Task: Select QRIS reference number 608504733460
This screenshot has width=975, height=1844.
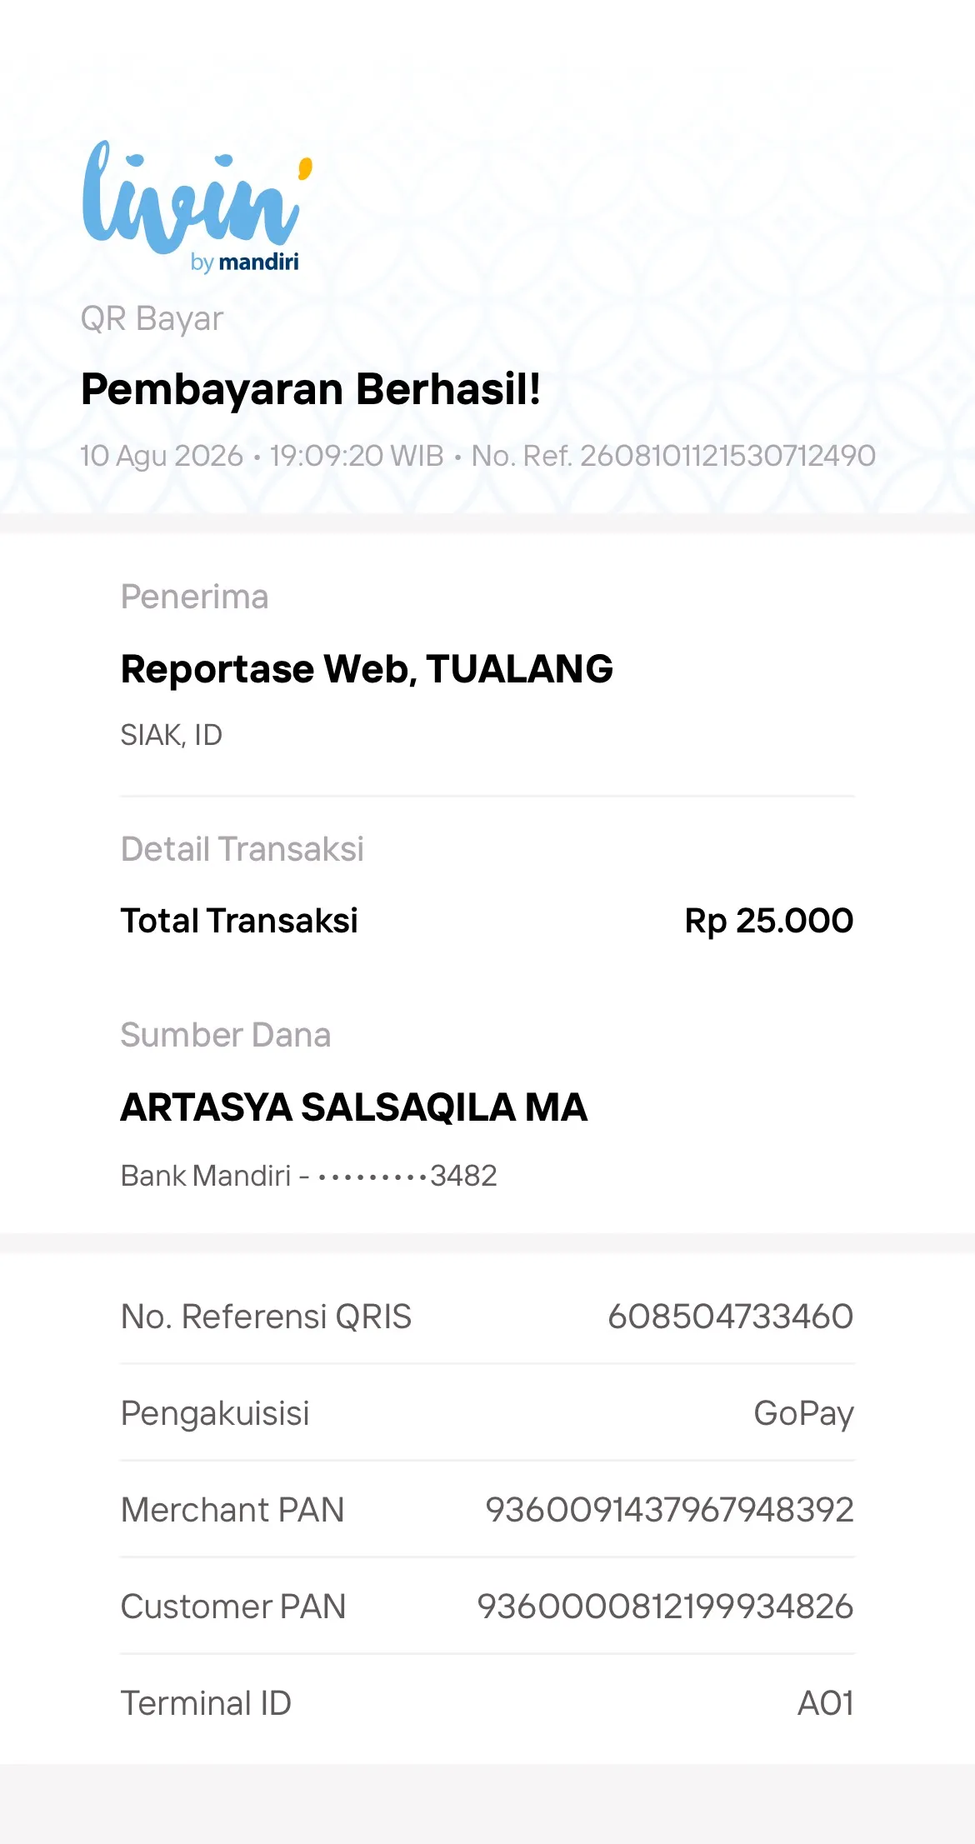Action: click(x=731, y=1317)
